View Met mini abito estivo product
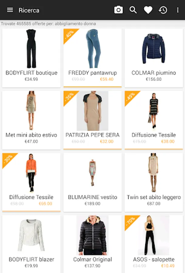 (31, 120)
